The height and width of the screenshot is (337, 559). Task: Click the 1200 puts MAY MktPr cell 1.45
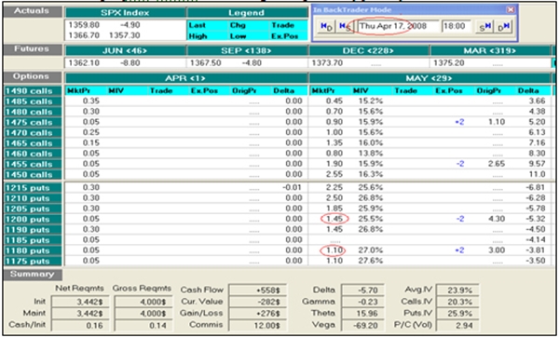[334, 219]
